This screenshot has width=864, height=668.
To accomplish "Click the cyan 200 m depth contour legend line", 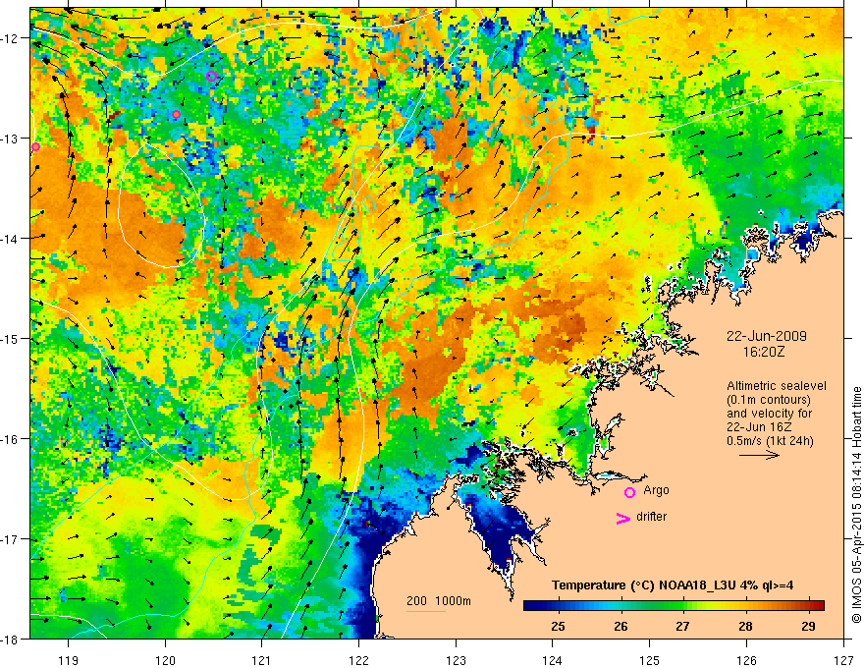I will point(426,611).
